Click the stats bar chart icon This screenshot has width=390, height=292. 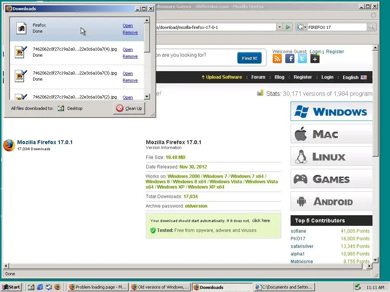(x=260, y=93)
